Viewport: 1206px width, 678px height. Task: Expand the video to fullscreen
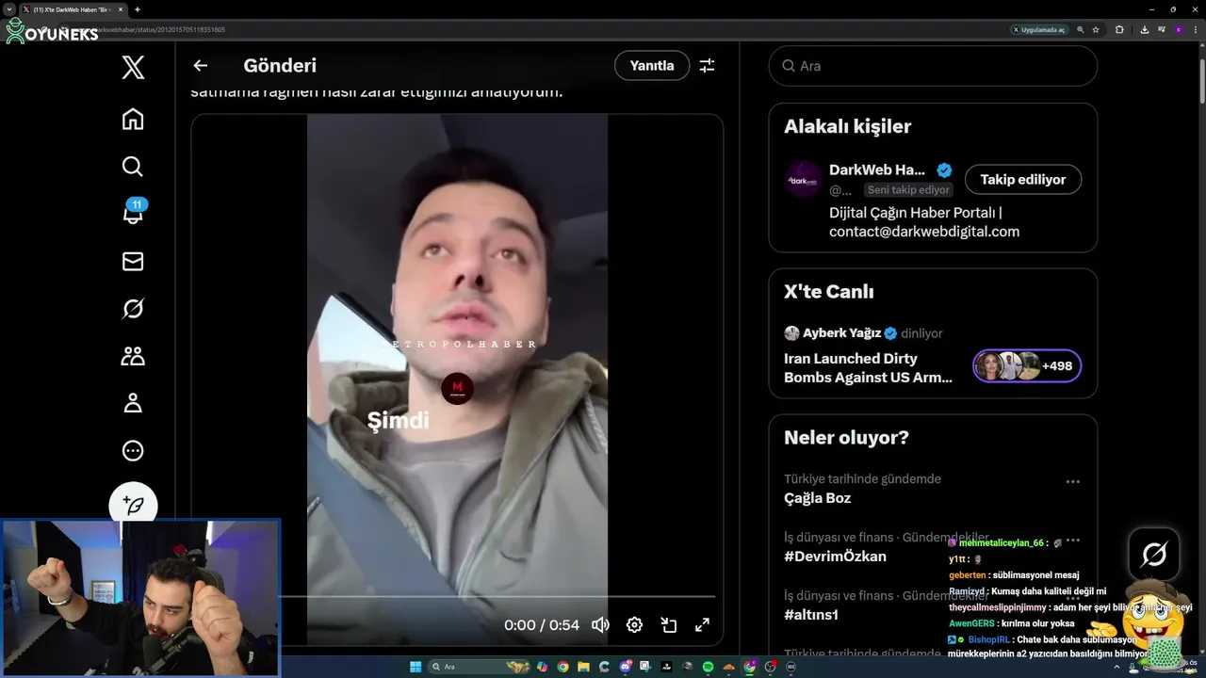[x=702, y=624]
